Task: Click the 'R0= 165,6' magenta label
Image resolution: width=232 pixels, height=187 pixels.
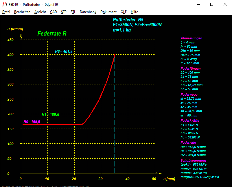Action: [32, 122]
